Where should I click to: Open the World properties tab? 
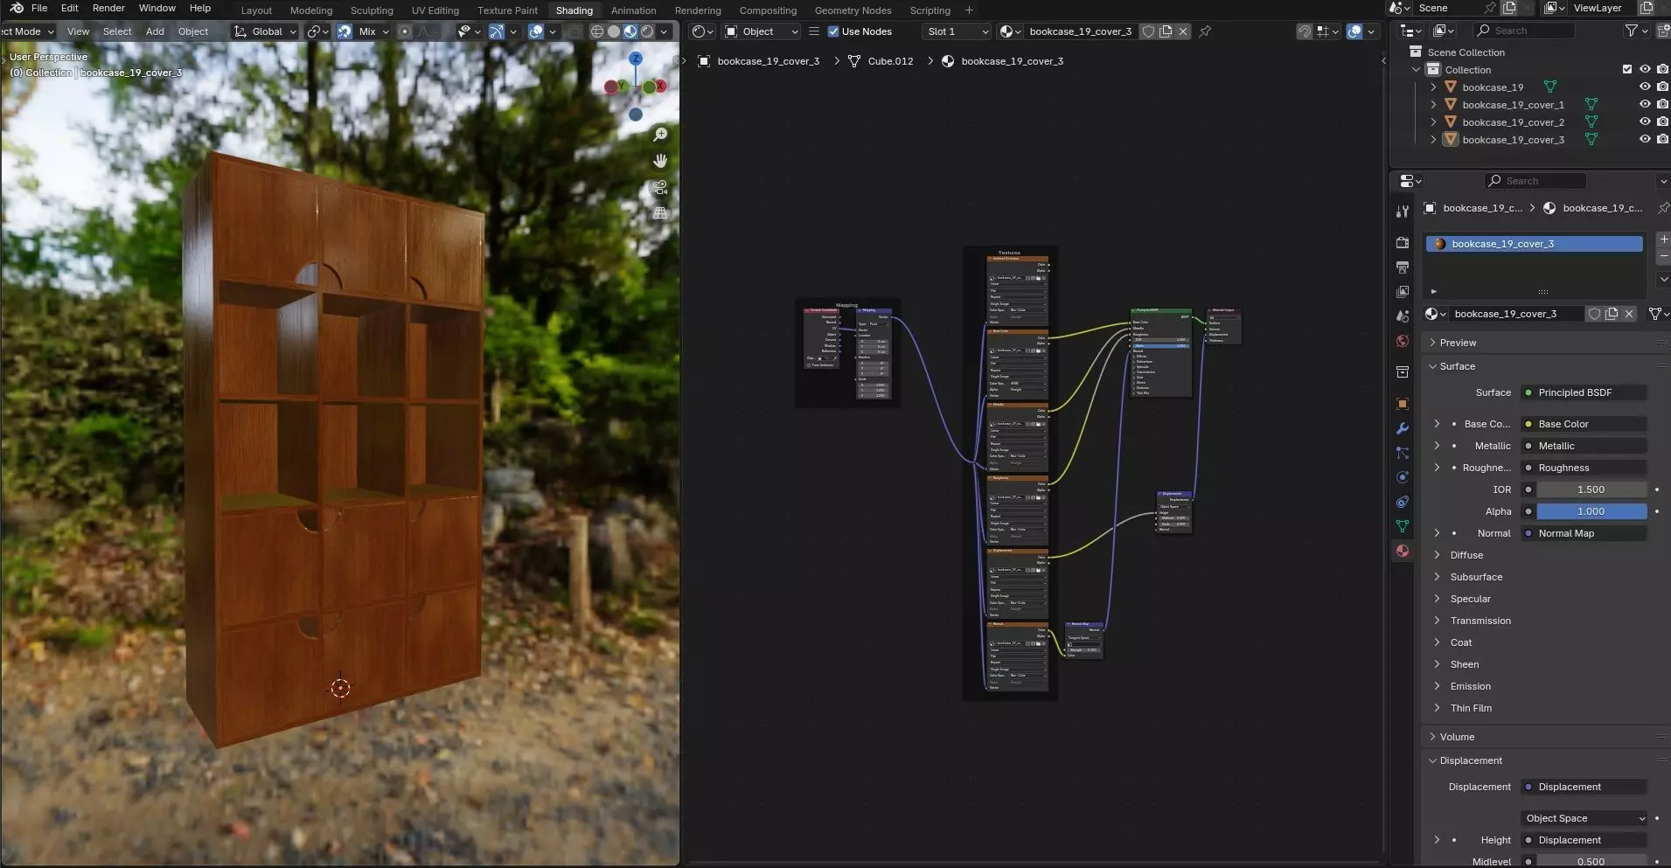click(x=1403, y=341)
